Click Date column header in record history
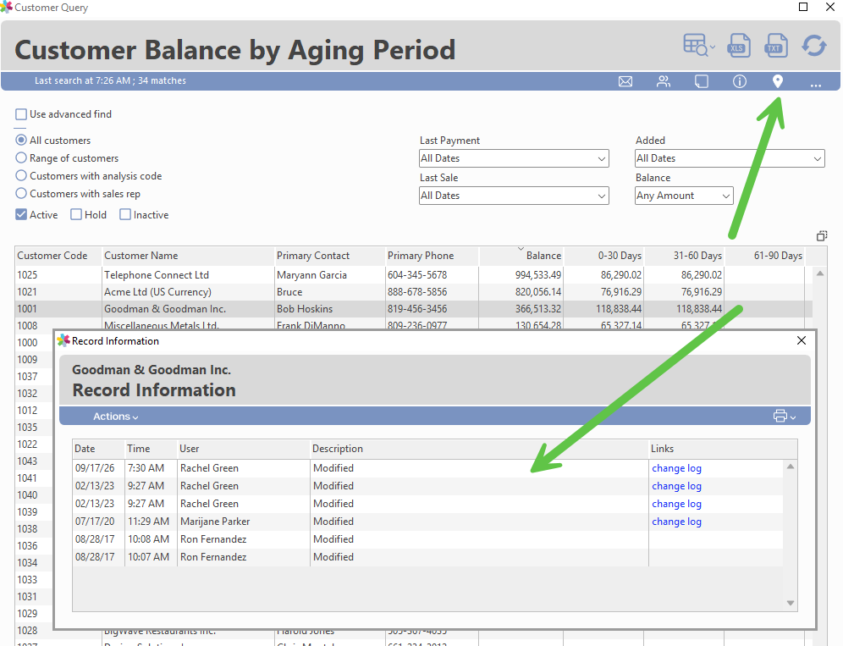 click(98, 449)
